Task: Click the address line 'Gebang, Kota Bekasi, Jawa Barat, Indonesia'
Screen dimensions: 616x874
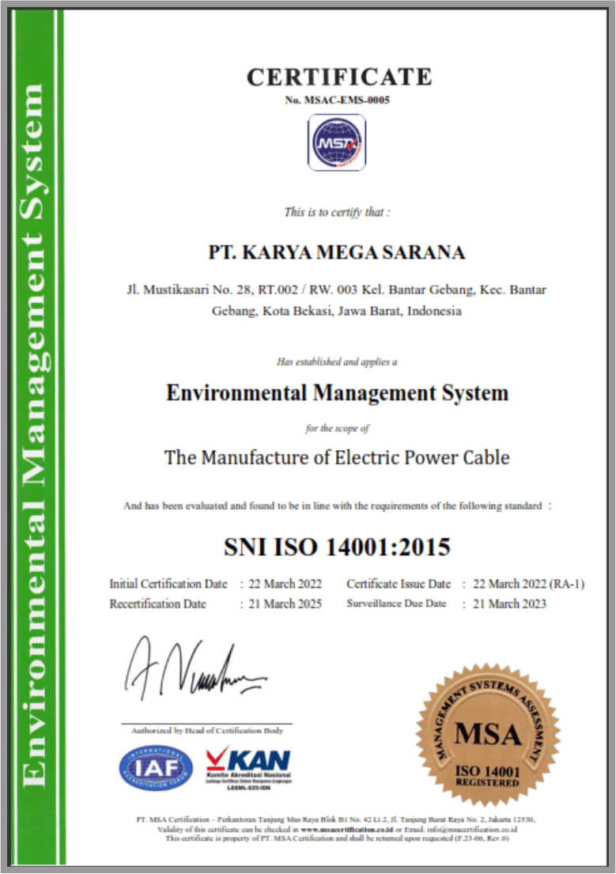Action: click(337, 311)
